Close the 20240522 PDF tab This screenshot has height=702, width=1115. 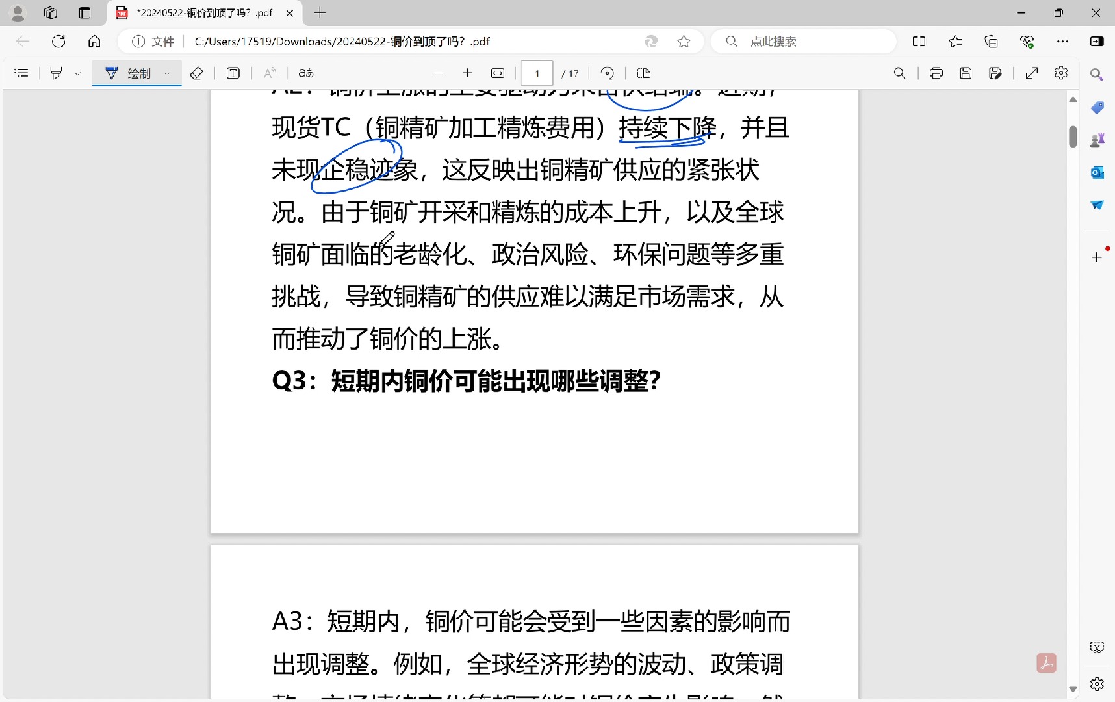[290, 13]
